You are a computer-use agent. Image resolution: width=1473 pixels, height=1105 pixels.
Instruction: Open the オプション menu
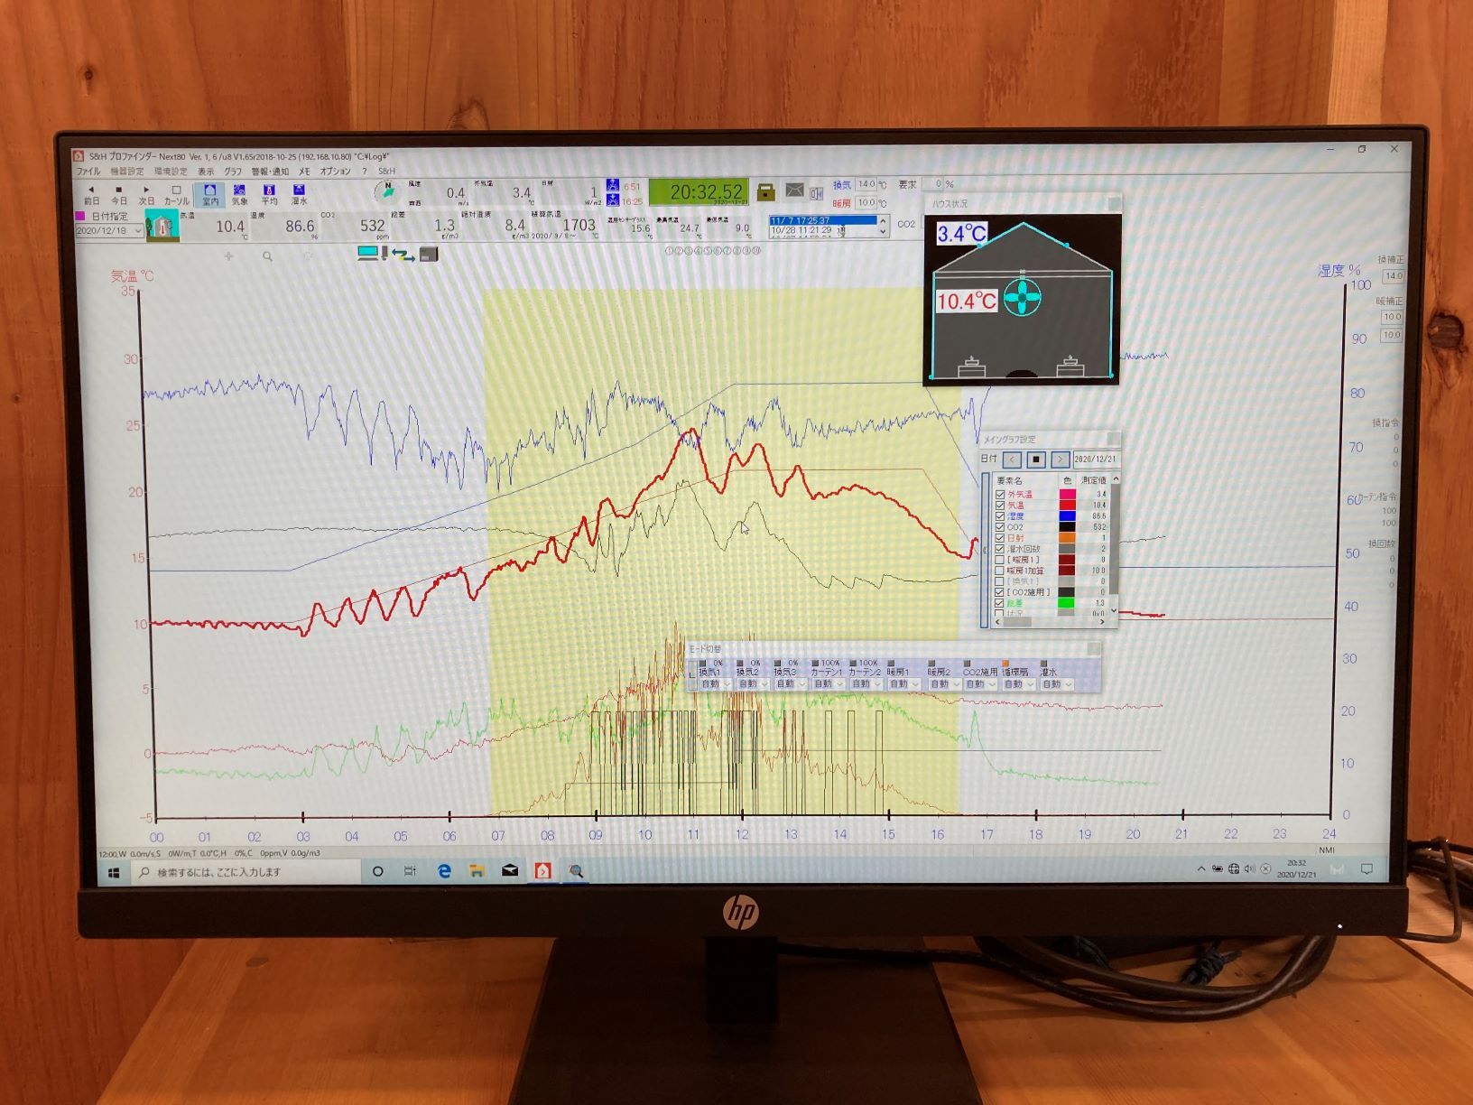tap(335, 172)
